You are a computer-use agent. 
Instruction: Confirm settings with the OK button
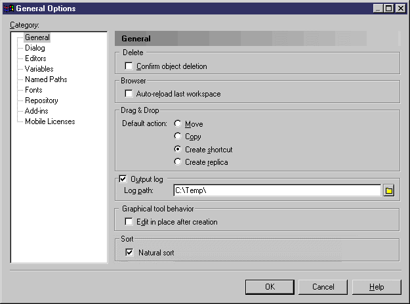point(270,287)
